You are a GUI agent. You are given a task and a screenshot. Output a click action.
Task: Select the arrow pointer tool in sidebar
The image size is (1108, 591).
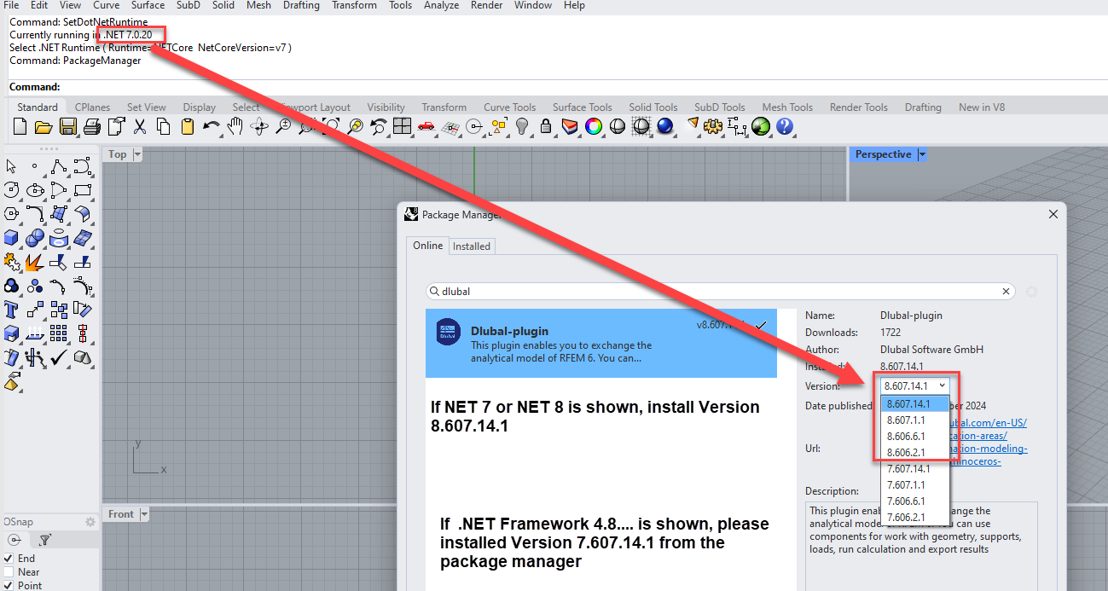[x=11, y=166]
